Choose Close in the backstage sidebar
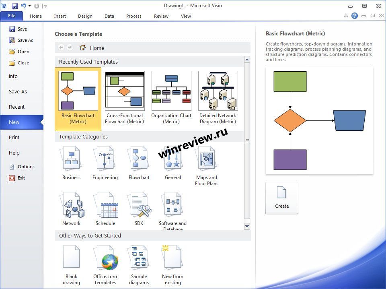This screenshot has height=289, width=386. point(19,63)
